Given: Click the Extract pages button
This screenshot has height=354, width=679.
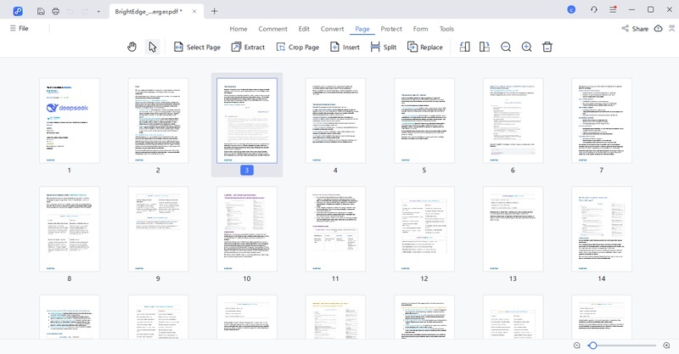Looking at the screenshot, I should pyautogui.click(x=248, y=48).
